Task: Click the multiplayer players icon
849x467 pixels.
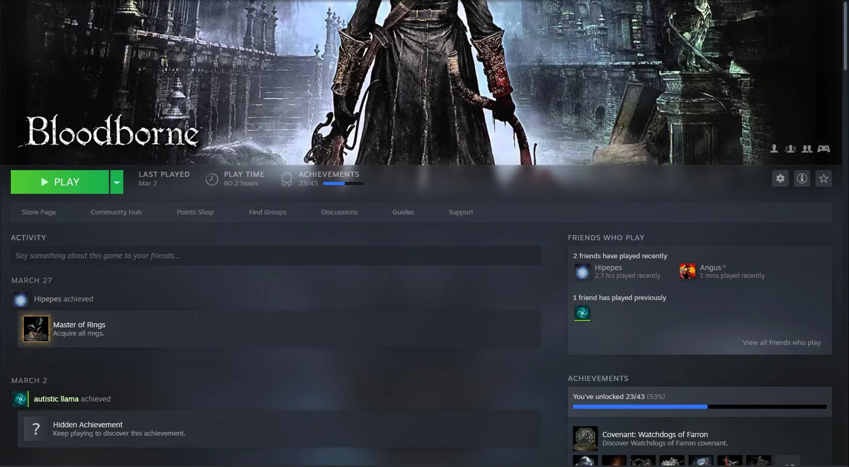Action: tap(806, 148)
